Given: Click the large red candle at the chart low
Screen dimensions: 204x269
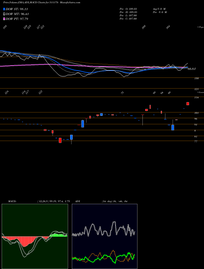Looking at the screenshot, I should (60, 140).
